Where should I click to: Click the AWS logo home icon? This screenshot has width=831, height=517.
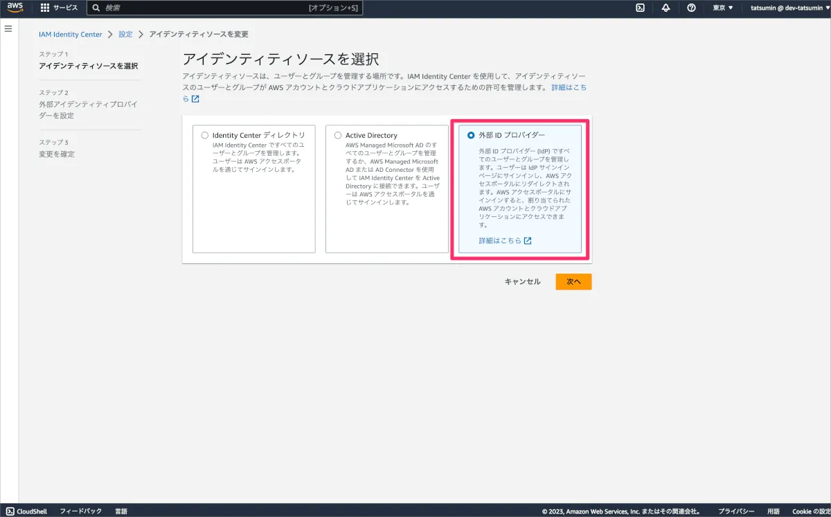tap(15, 8)
